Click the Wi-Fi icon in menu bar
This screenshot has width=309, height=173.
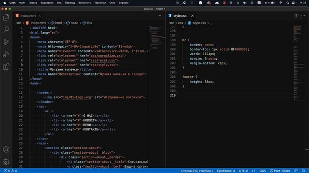(x=281, y=3)
